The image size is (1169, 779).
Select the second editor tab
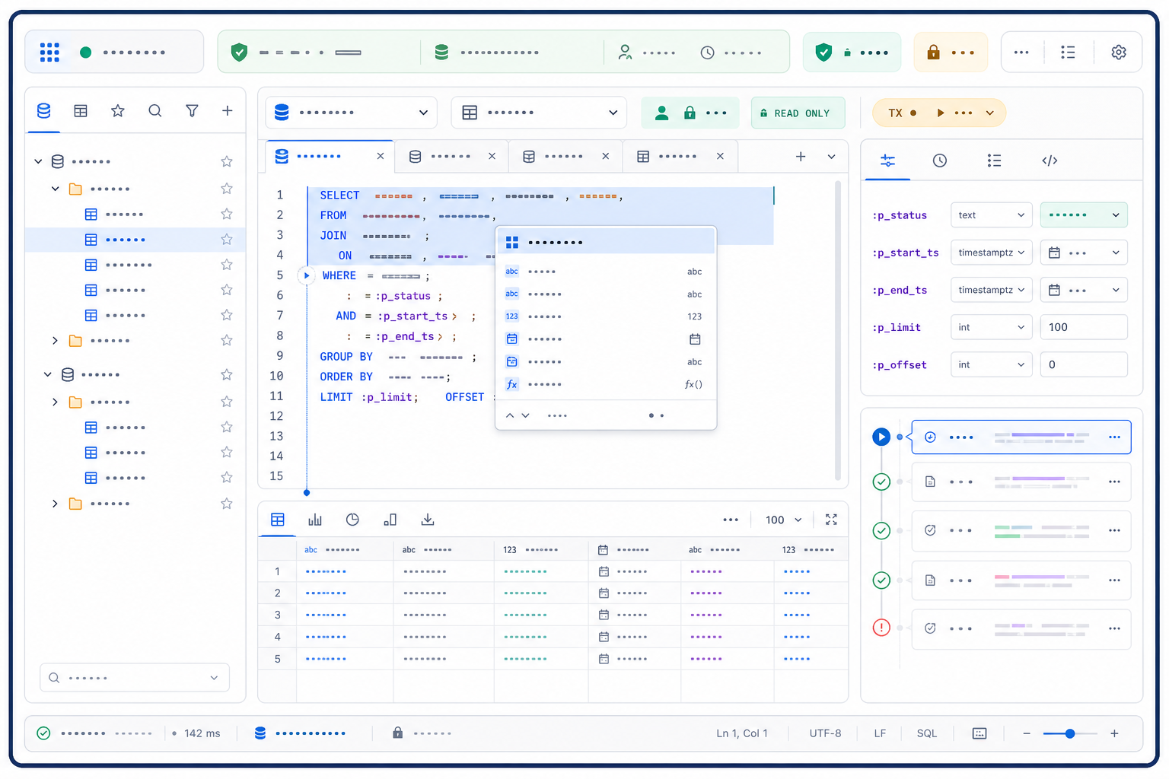pyautogui.click(x=451, y=156)
